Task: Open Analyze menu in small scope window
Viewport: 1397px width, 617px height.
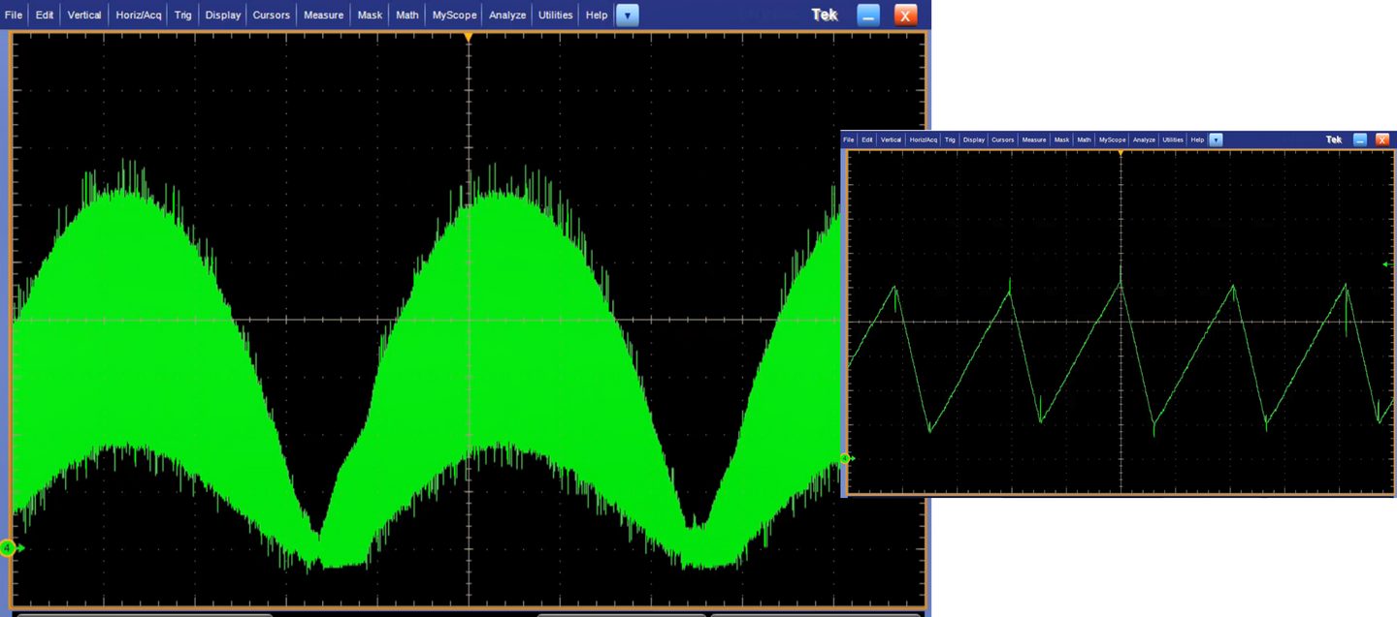Action: pos(1144,139)
